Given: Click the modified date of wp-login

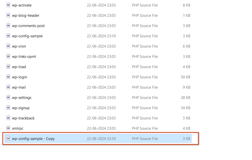Looking at the screenshot, I should coord(101,77).
